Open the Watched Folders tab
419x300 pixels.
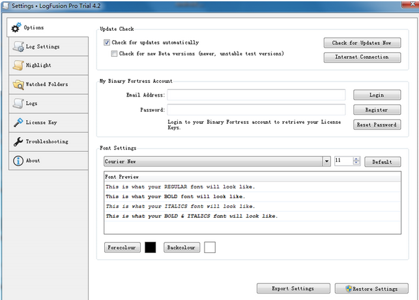[x=48, y=85]
